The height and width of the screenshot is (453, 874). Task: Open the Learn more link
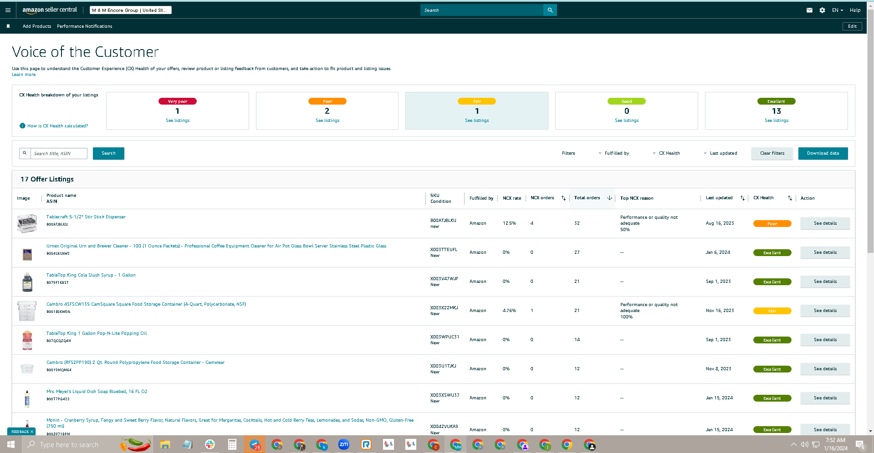[24, 75]
